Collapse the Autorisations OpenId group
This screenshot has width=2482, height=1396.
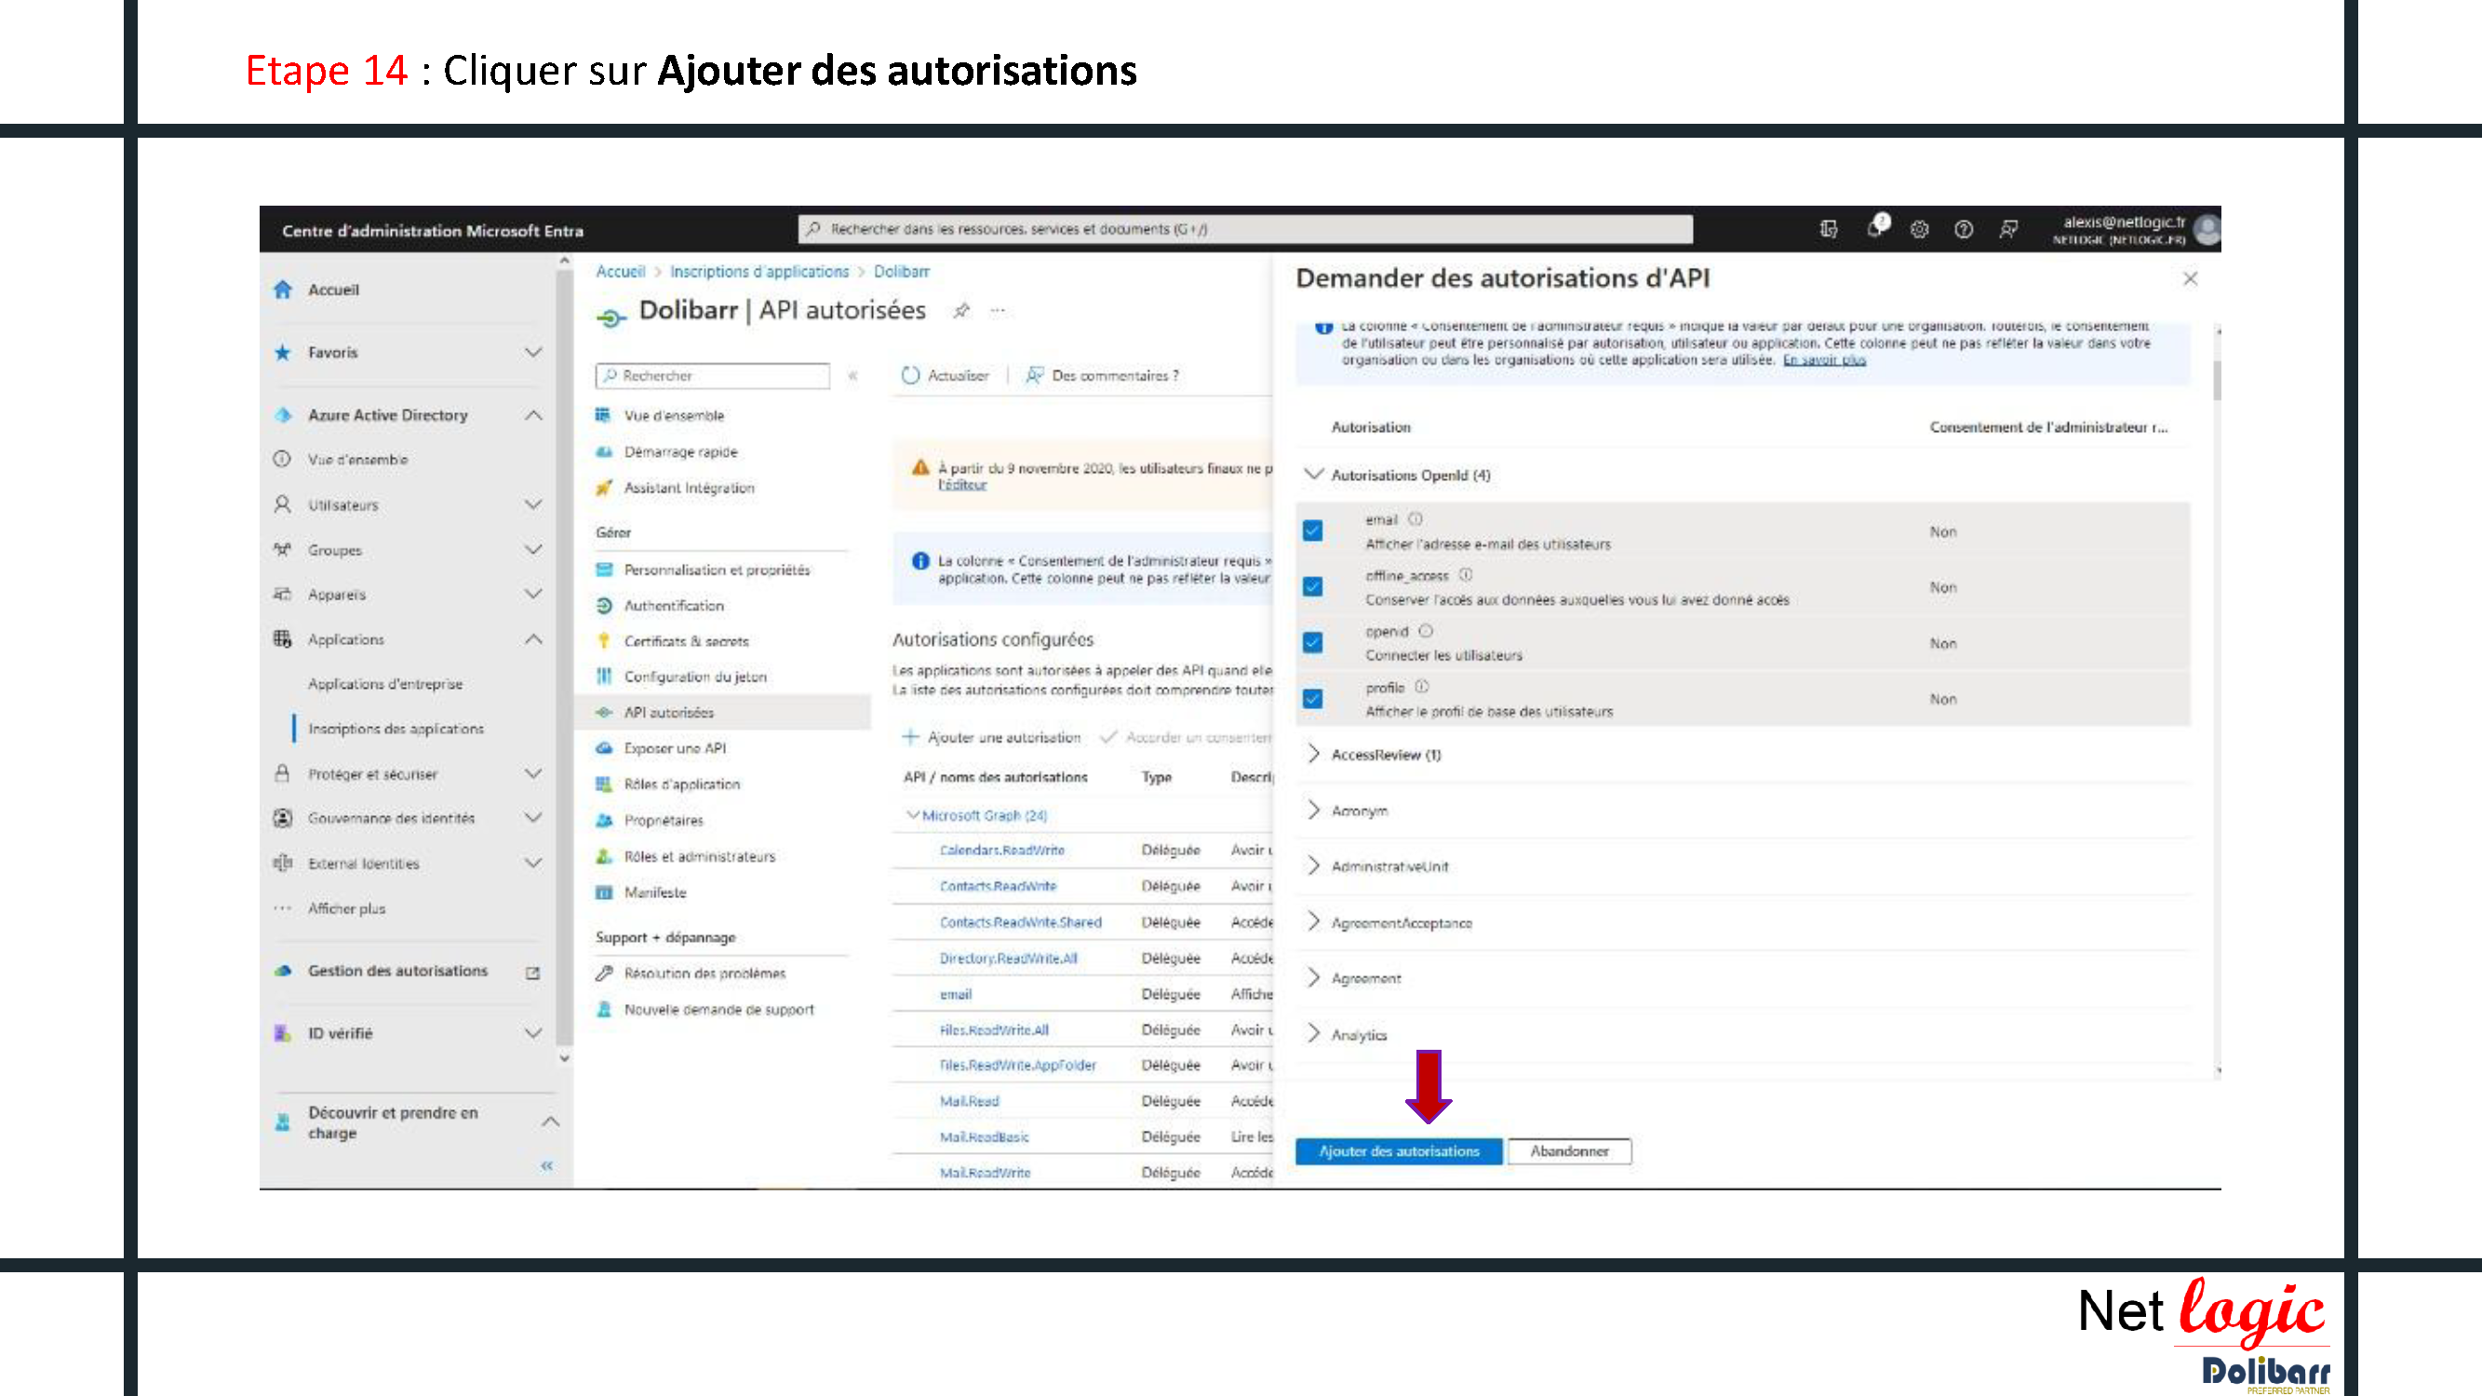1312,474
